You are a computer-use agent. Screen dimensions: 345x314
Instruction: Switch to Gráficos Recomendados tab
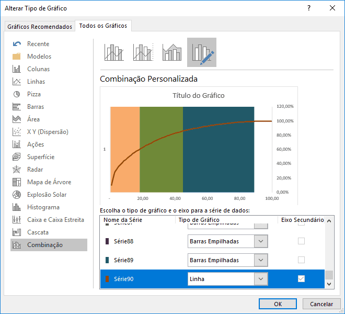[40, 26]
